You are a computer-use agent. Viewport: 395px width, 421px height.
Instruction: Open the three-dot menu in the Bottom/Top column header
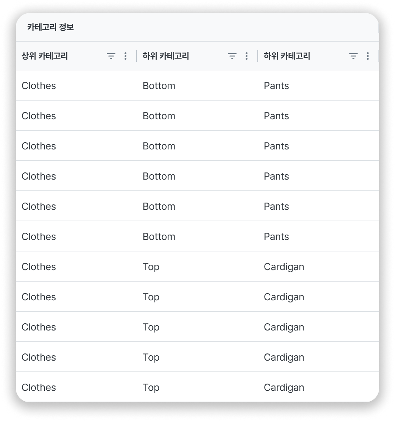(247, 56)
